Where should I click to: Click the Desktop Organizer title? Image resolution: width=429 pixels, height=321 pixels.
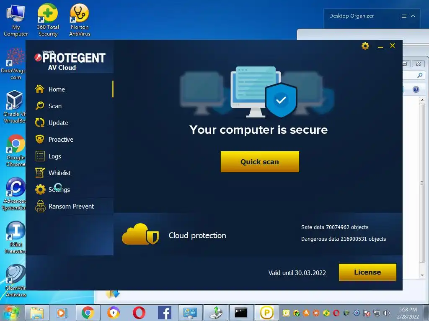coord(351,16)
